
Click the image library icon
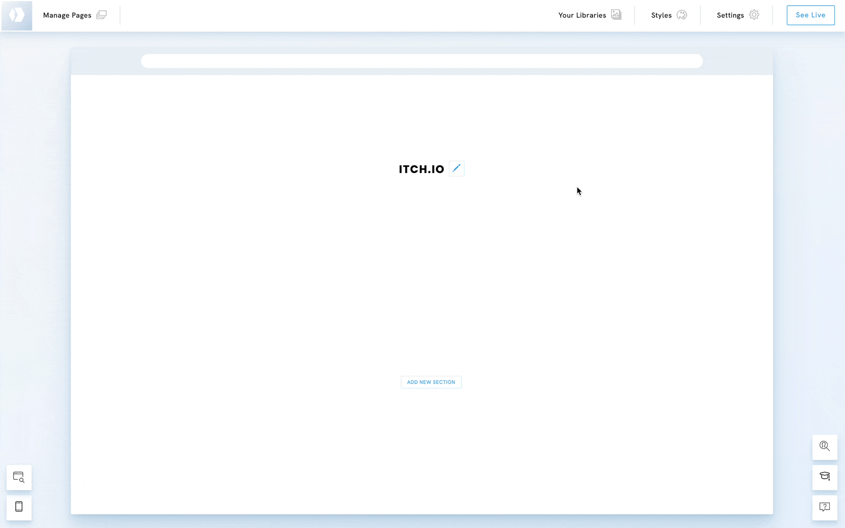616,15
